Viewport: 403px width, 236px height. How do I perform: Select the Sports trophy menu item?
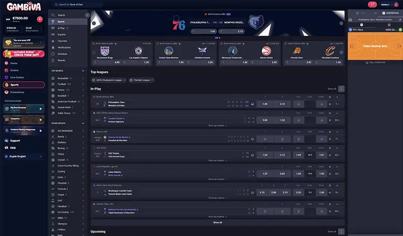coord(68,22)
